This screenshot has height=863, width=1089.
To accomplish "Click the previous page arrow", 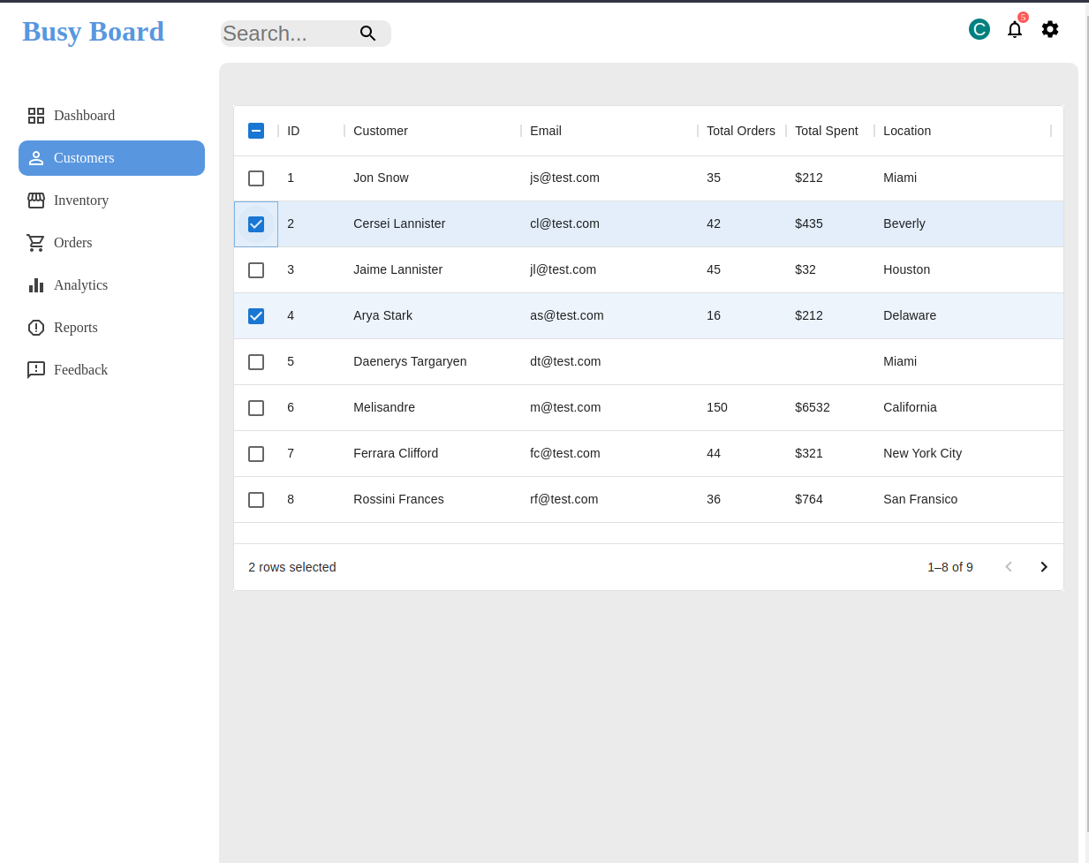I will [x=1008, y=566].
